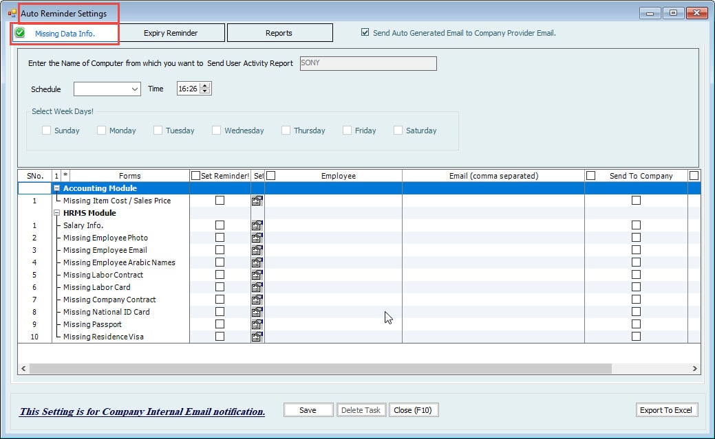Collapse the Accounting Module group
Image resolution: width=715 pixels, height=439 pixels.
56,188
